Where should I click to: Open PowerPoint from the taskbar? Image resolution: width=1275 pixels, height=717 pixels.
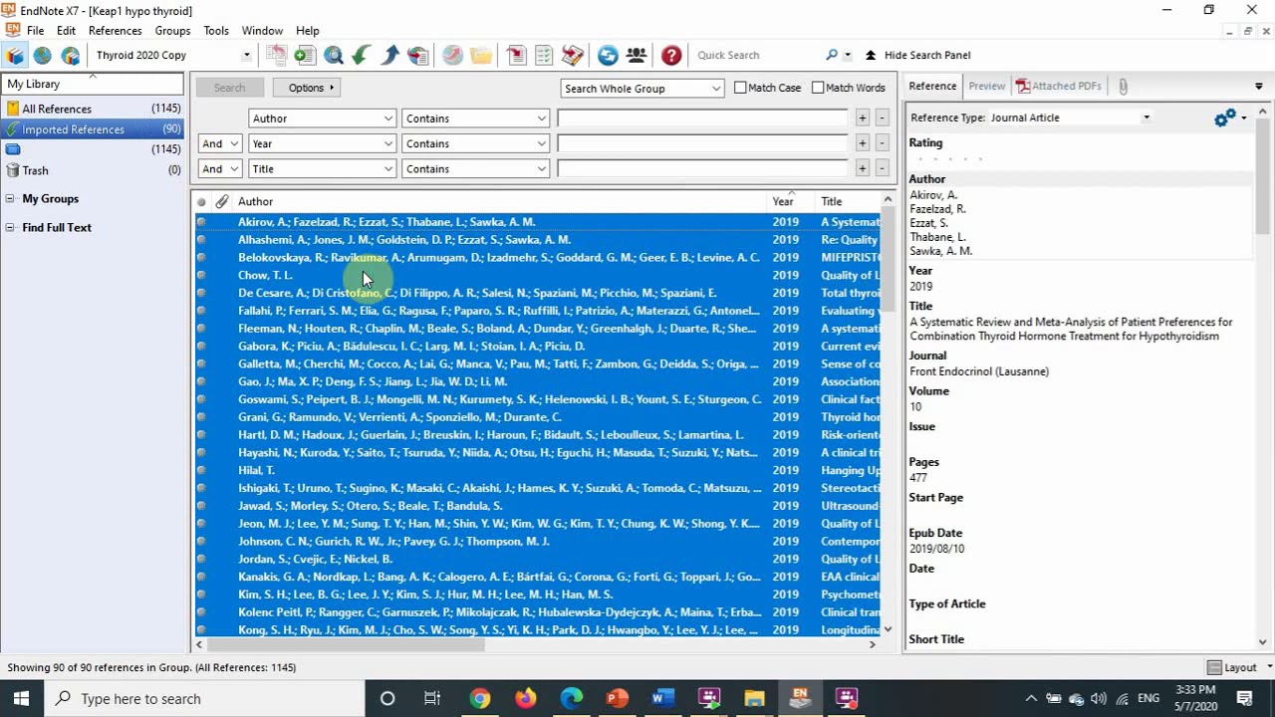(617, 698)
